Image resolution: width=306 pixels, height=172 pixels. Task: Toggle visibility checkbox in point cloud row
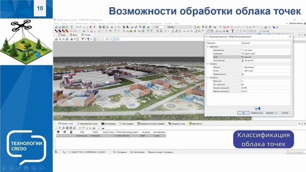65,136
